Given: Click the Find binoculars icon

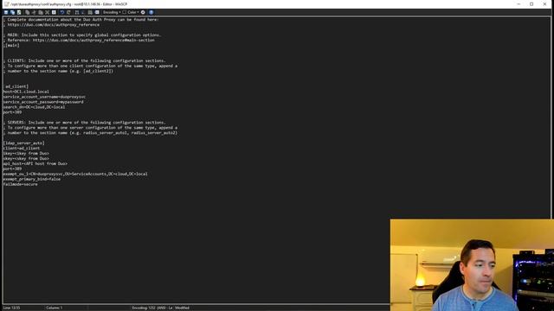Looking at the screenshot, I should (x=77, y=12).
